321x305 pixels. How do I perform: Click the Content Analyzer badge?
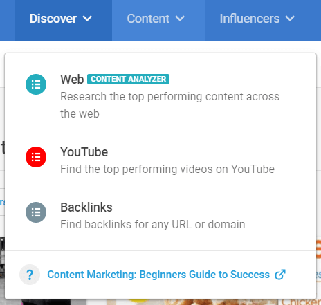128,79
